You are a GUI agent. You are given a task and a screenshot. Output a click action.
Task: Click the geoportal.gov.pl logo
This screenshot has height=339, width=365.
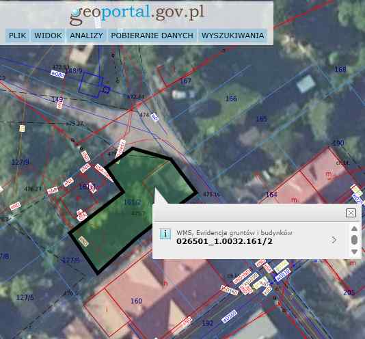pos(137,14)
